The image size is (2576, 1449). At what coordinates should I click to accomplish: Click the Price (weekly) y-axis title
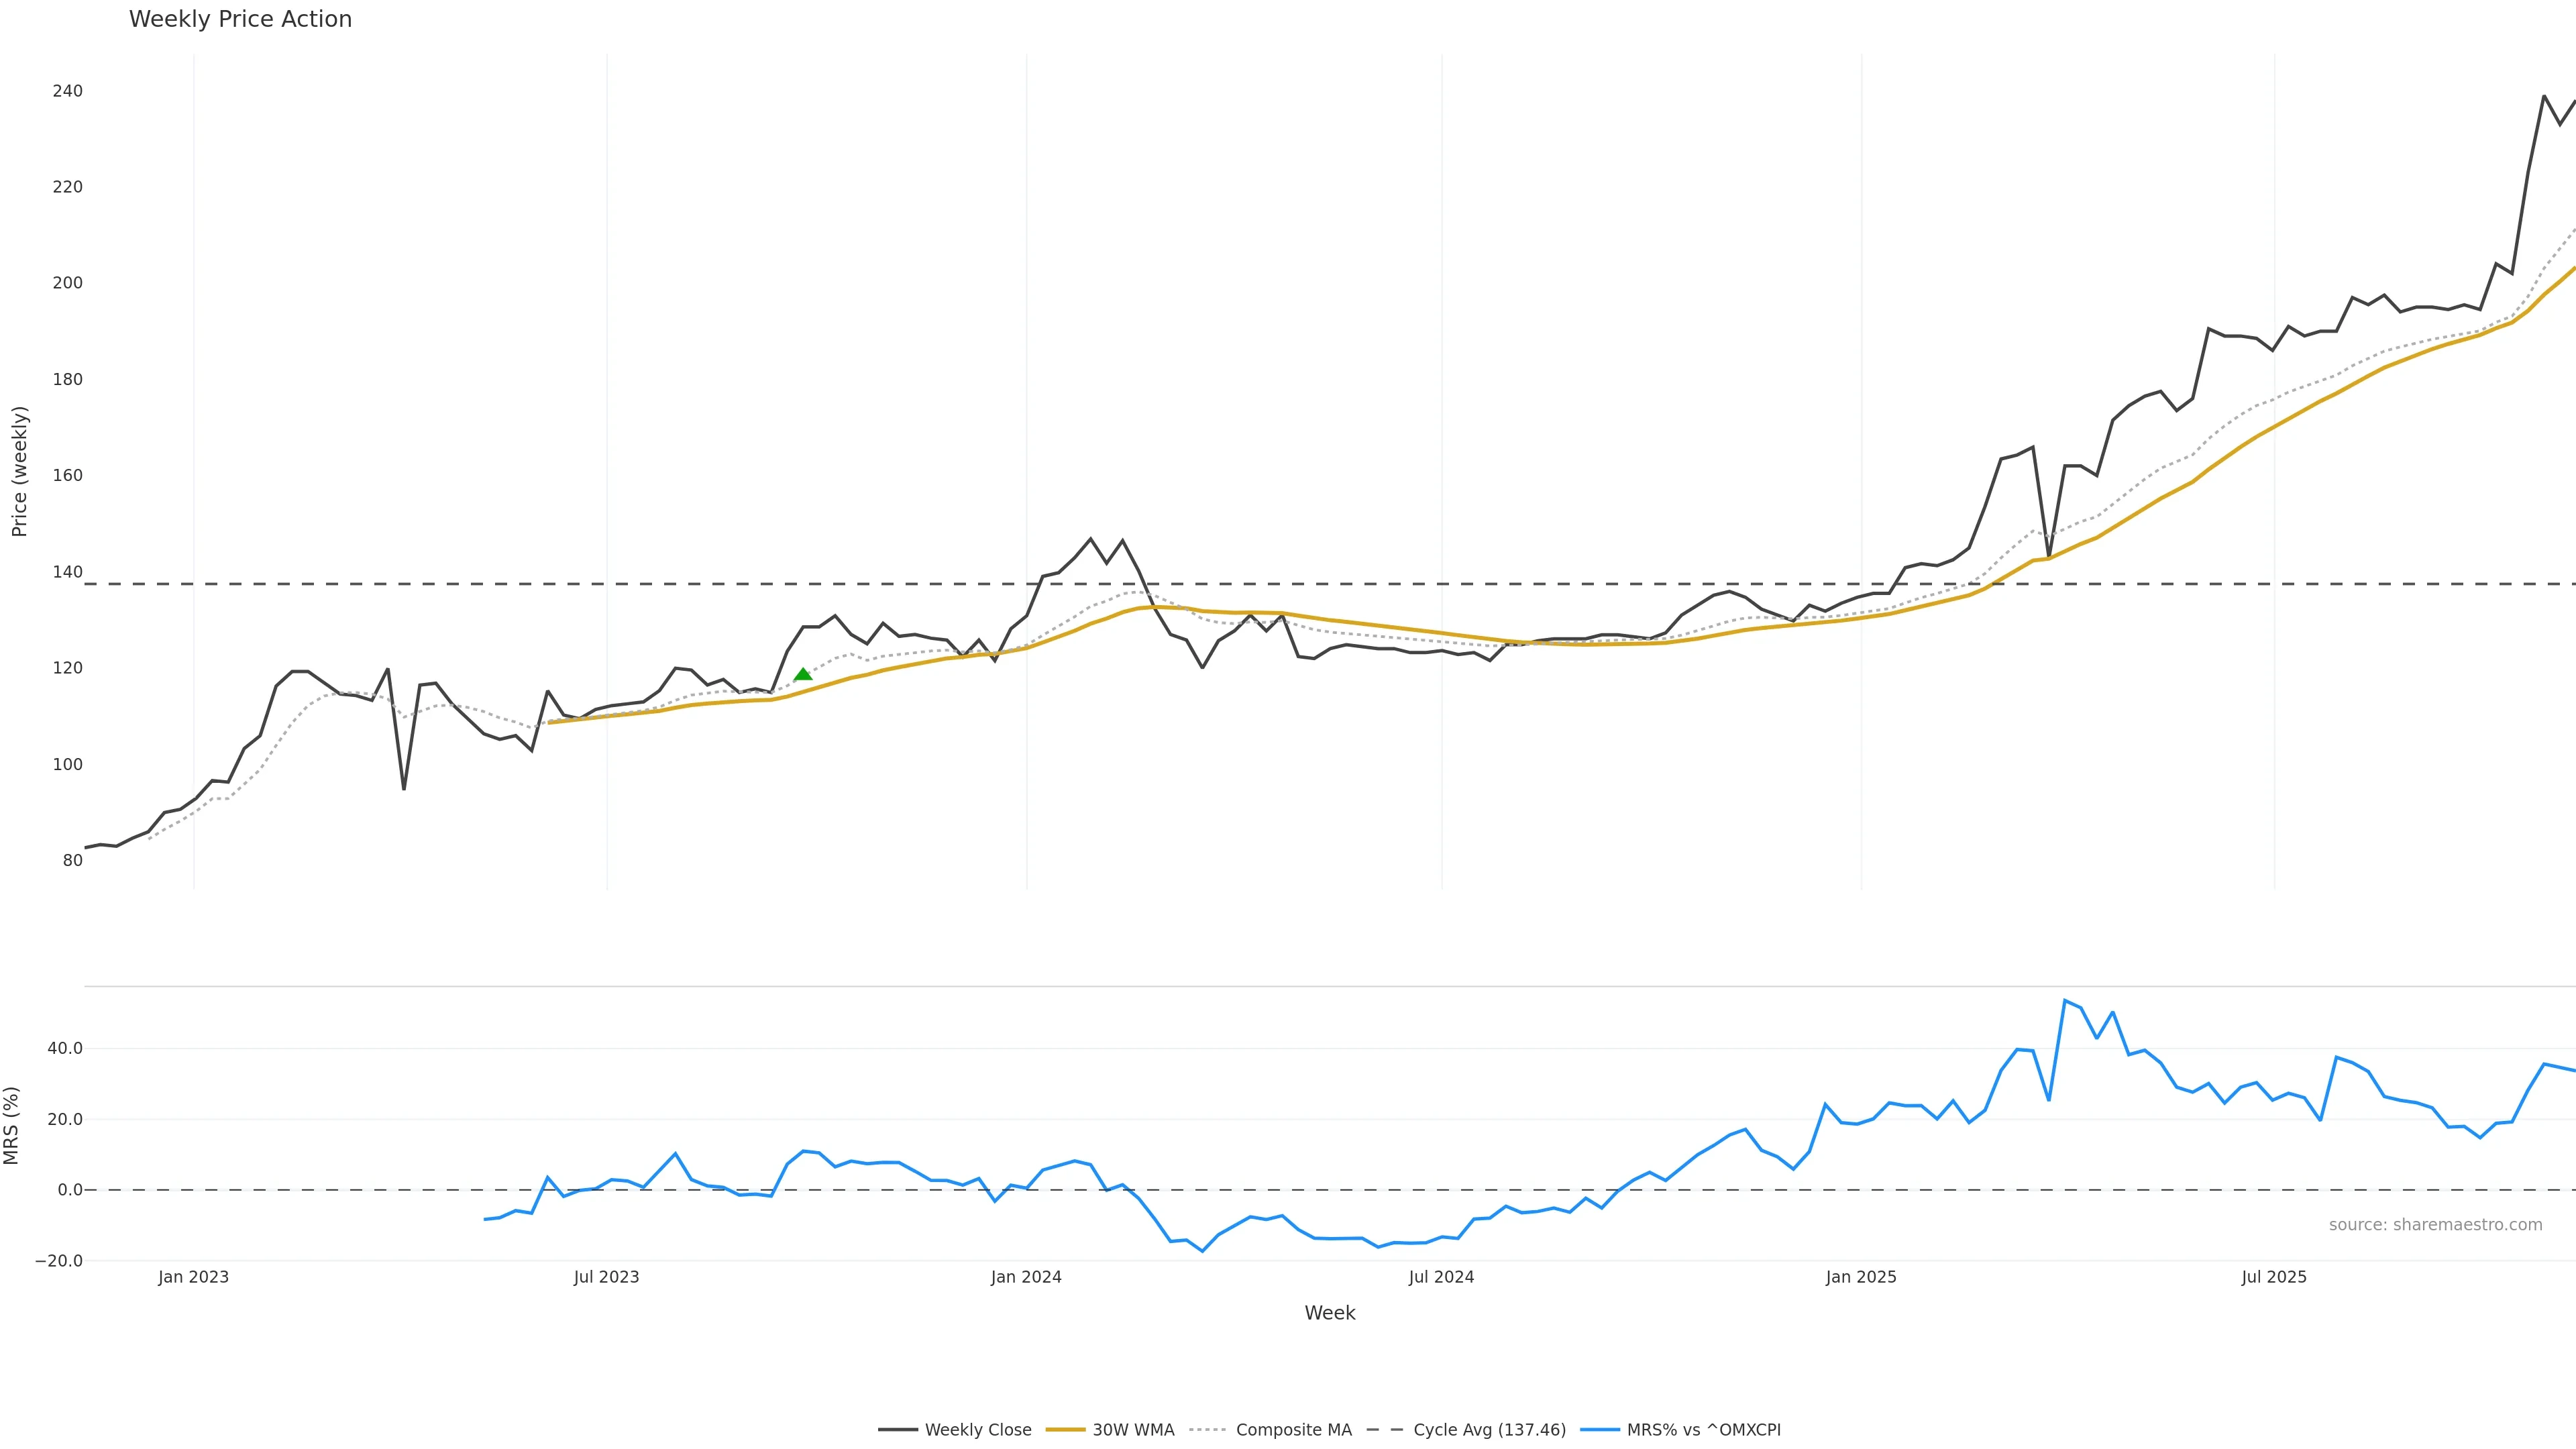(x=19, y=471)
